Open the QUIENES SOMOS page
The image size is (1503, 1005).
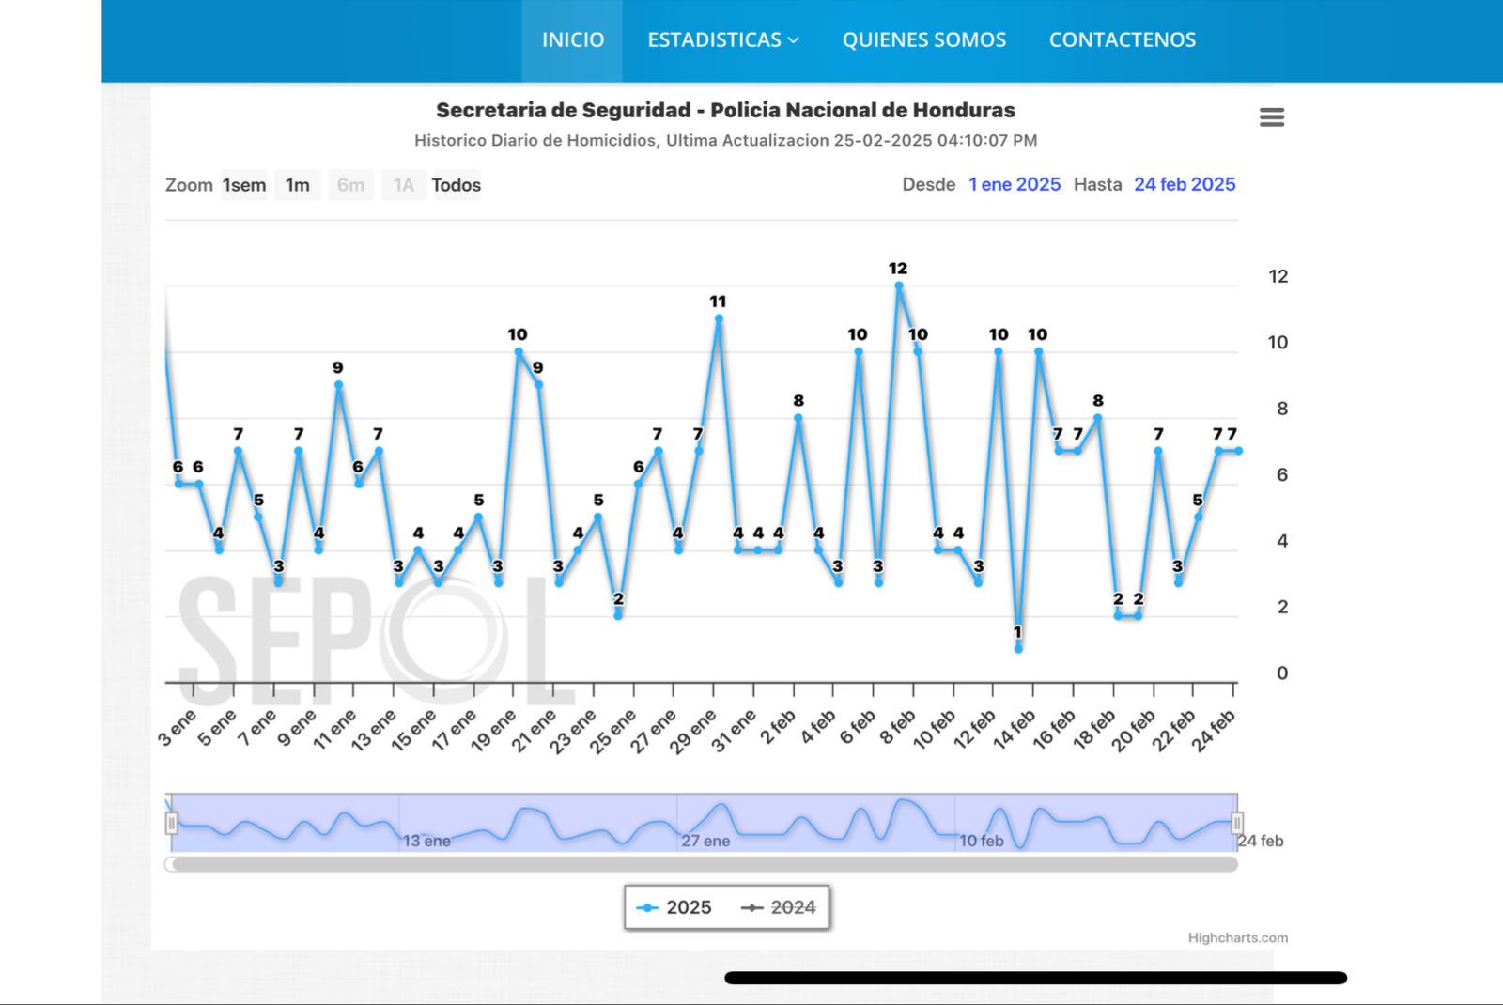(x=923, y=39)
